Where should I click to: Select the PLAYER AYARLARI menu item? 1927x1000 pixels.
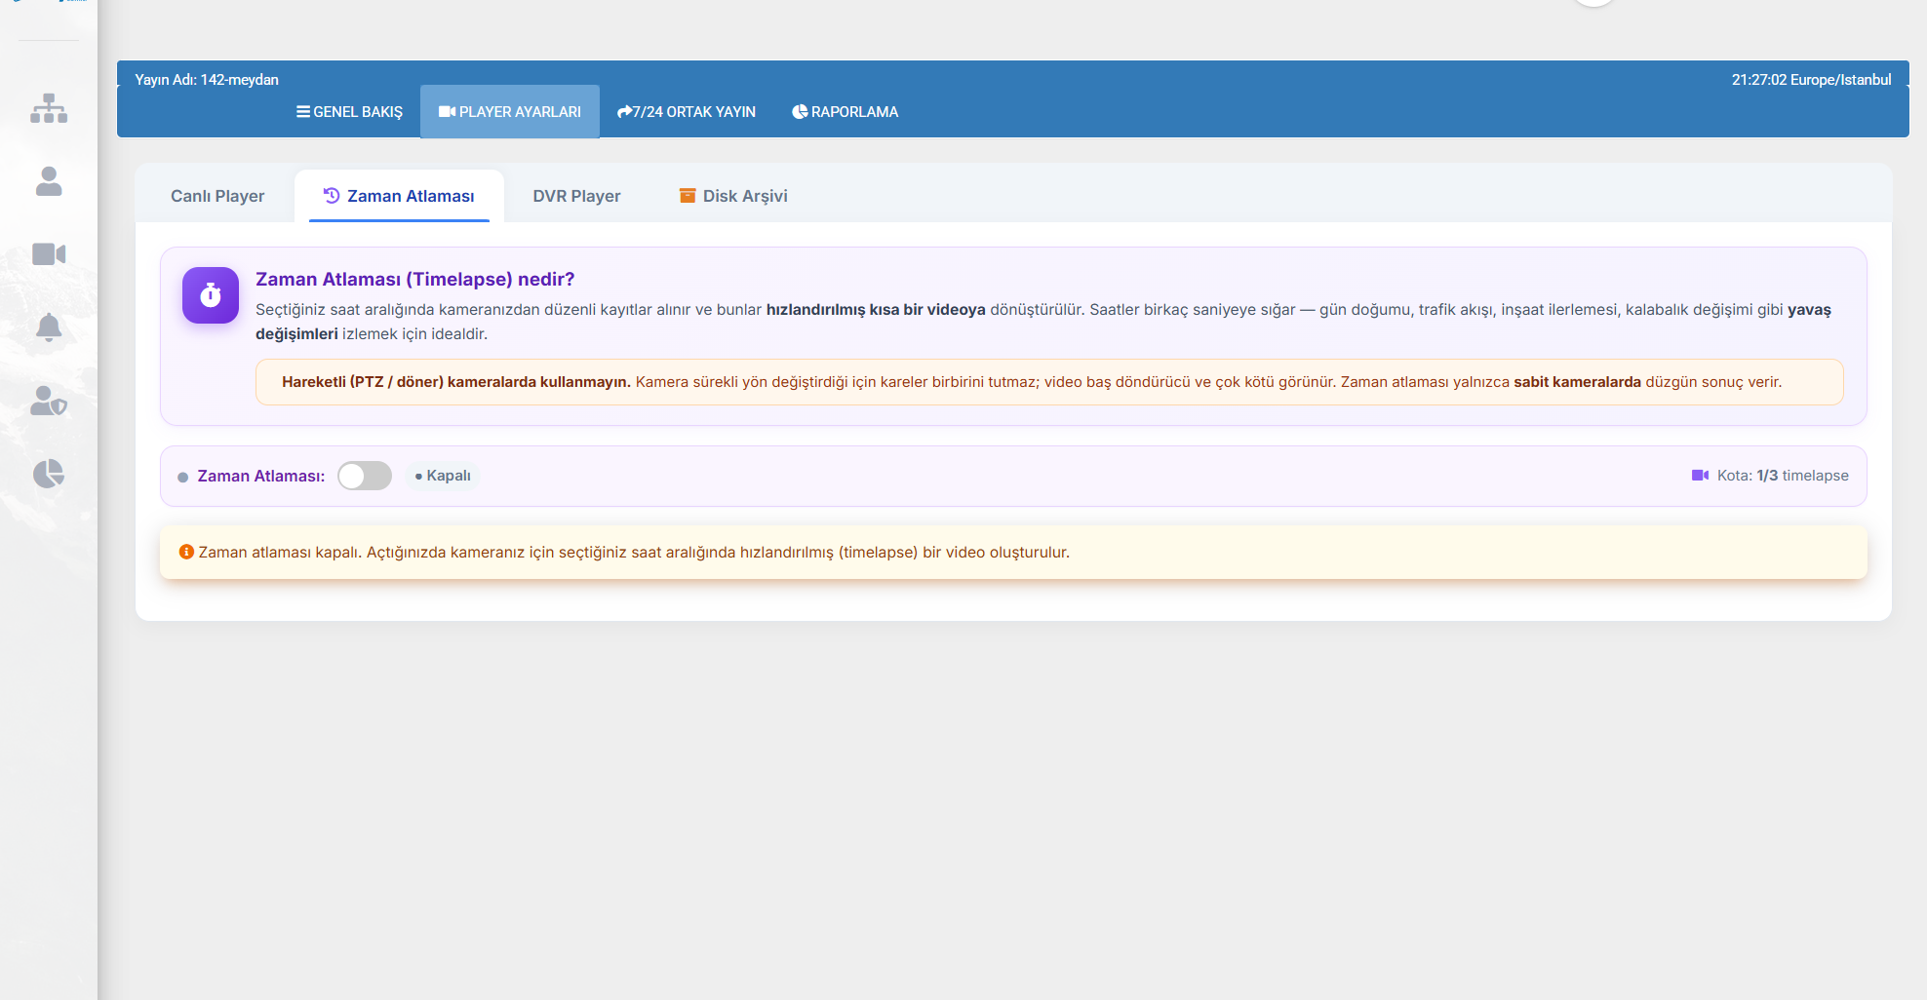(x=510, y=112)
